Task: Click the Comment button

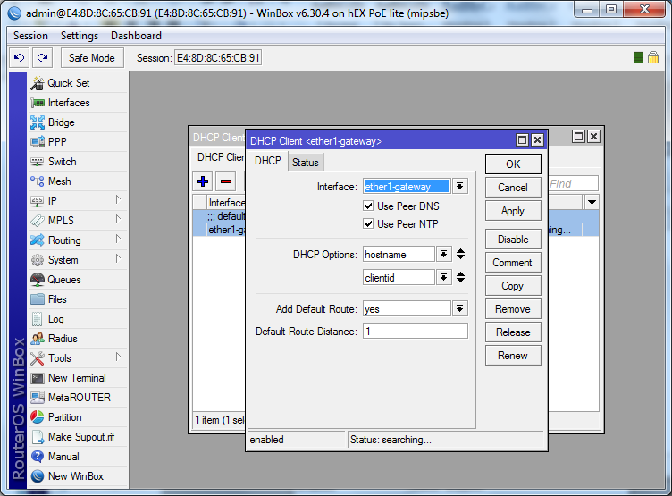Action: (513, 263)
